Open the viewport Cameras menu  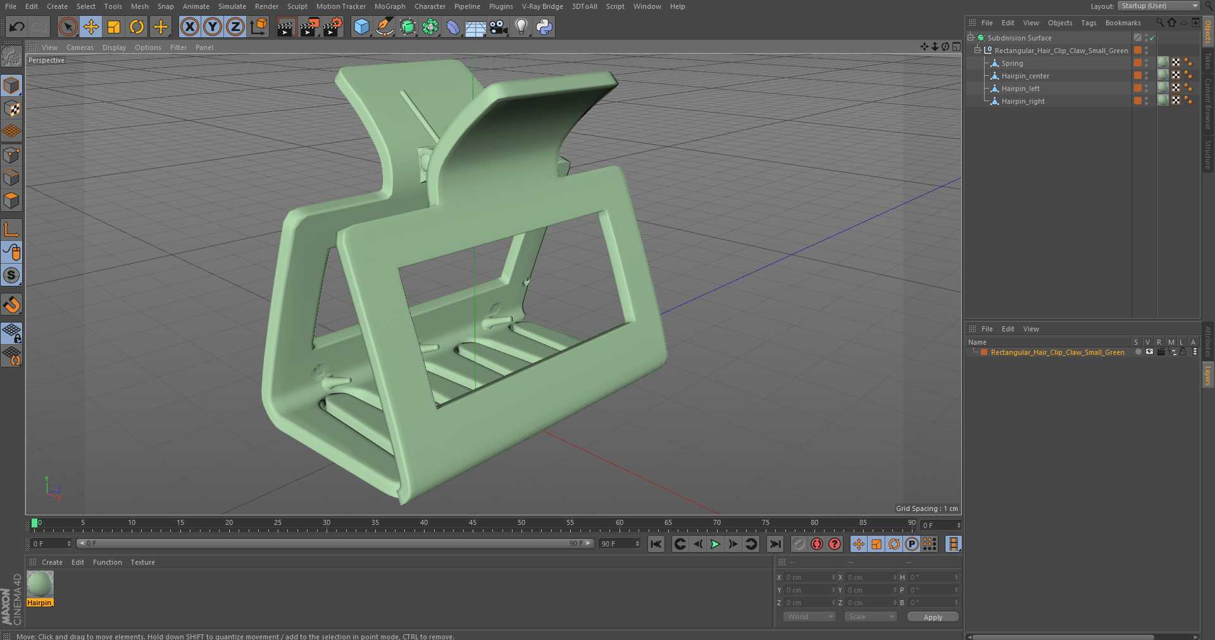click(x=80, y=47)
